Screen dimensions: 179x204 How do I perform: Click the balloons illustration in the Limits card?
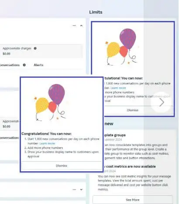[x=121, y=47]
